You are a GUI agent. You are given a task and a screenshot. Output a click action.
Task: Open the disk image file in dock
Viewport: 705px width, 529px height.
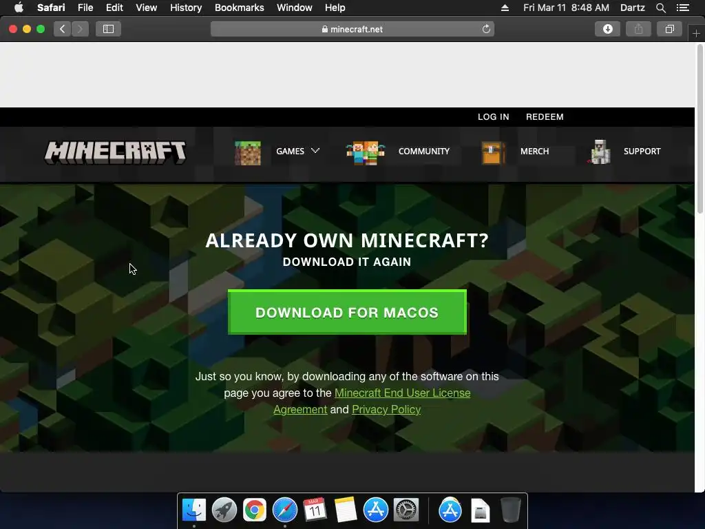click(x=480, y=510)
